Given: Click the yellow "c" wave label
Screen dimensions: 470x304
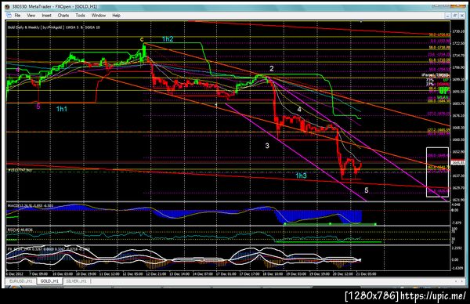Looking at the screenshot, I should coord(142,39).
